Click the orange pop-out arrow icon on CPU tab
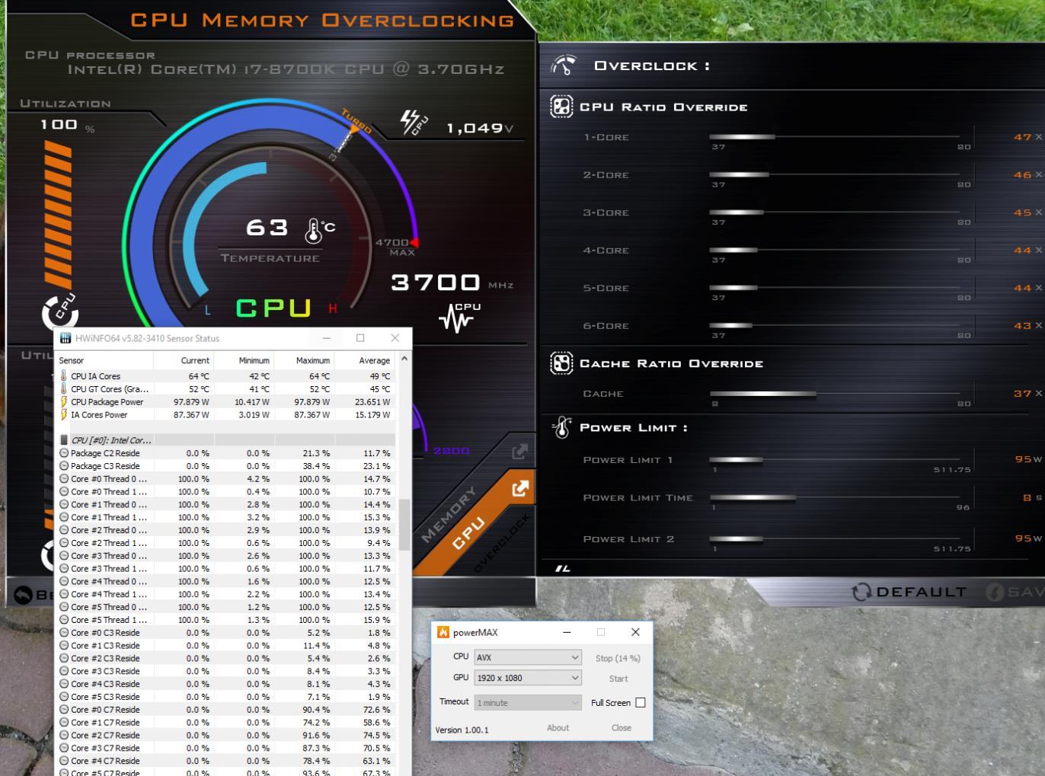The image size is (1045, 776). click(520, 489)
